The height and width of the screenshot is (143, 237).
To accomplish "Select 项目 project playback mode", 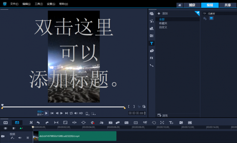I will point(40,111).
